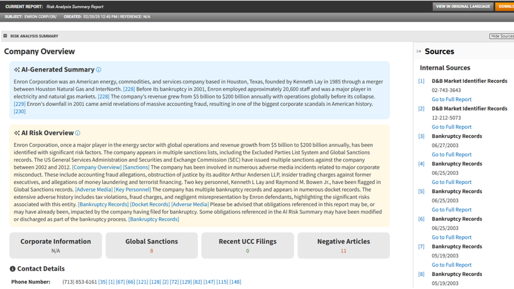Click the Contact Details info icon
The image size is (514, 289).
[x=12, y=269]
